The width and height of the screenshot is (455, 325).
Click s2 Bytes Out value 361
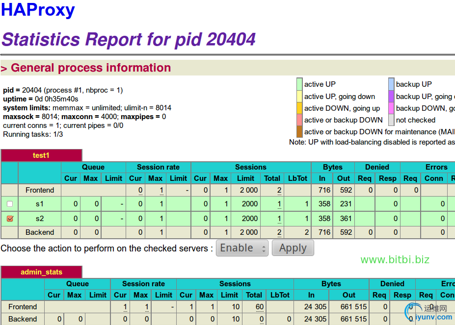tap(346, 219)
